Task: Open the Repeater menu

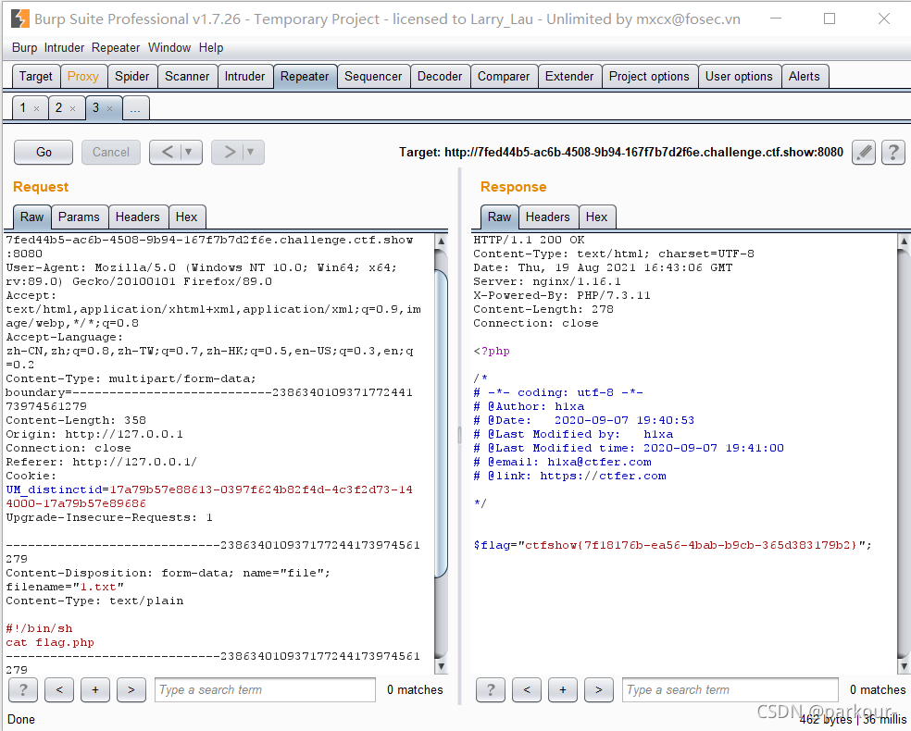Action: (116, 47)
